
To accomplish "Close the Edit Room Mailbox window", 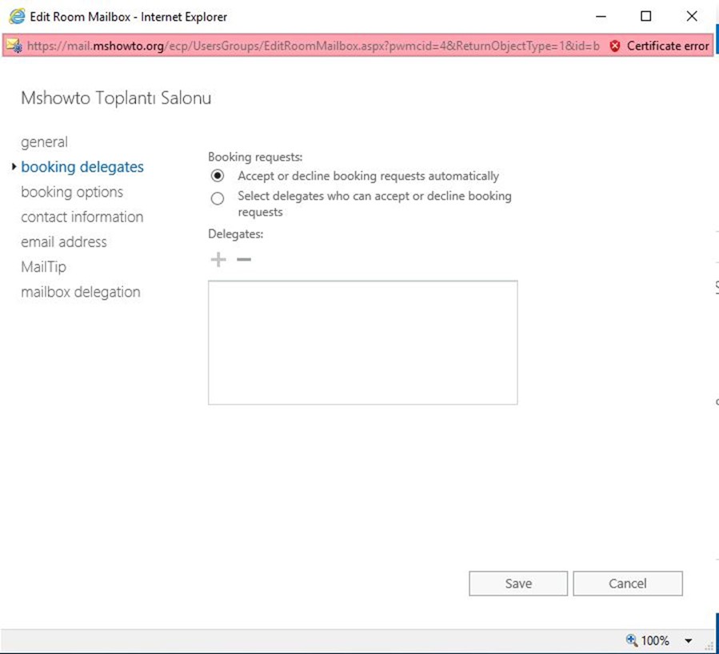I will click(692, 17).
